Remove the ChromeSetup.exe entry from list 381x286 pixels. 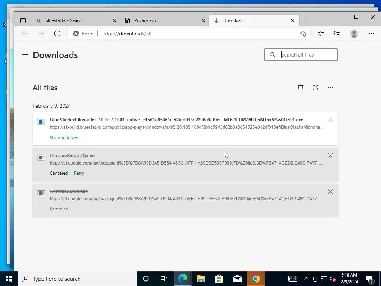pos(330,191)
